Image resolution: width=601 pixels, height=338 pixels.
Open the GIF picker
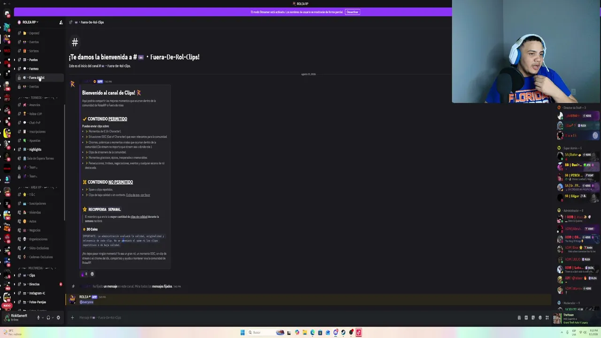pyautogui.click(x=526, y=318)
